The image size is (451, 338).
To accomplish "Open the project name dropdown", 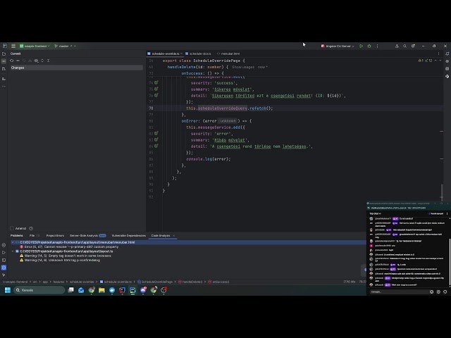I will click(35, 46).
